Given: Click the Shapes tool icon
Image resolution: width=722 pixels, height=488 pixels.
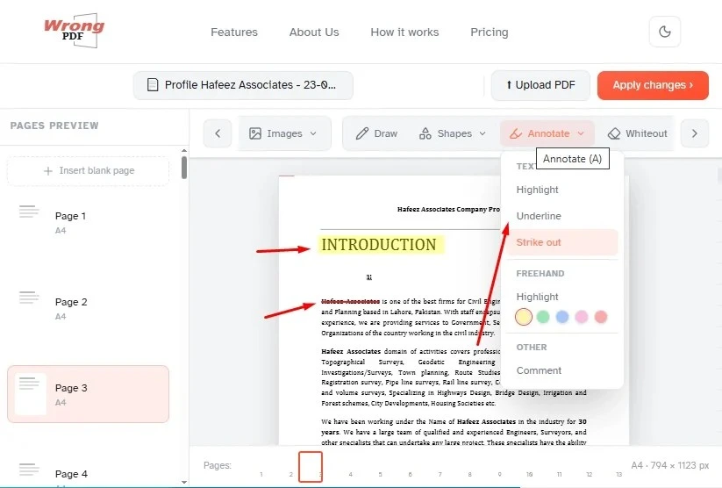Looking at the screenshot, I should coord(425,133).
